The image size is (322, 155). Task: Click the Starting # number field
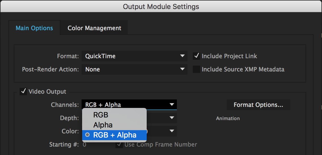[x=85, y=144]
